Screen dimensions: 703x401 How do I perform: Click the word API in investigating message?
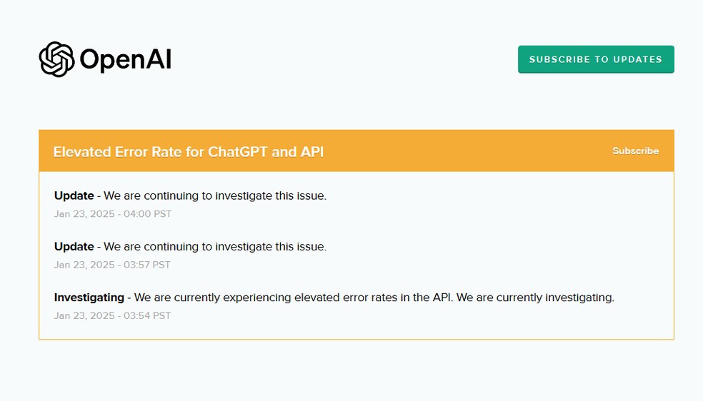point(443,298)
